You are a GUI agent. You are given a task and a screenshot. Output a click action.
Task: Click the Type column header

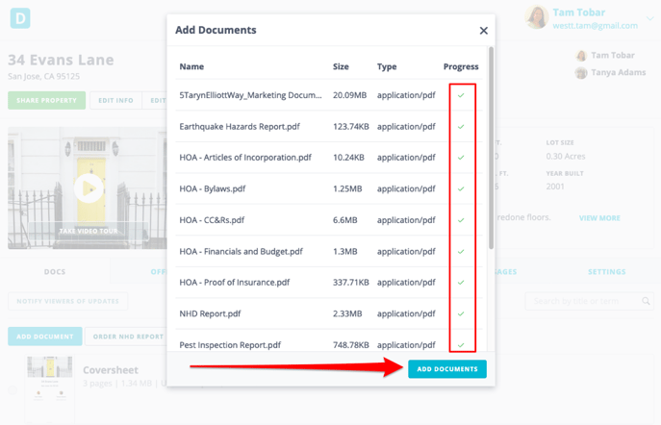coord(387,66)
